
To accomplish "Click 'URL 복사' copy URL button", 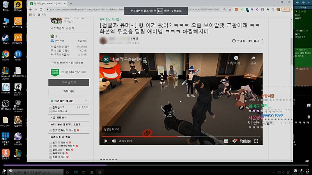I will coord(253,41).
